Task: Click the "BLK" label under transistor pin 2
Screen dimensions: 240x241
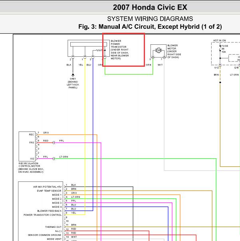Action: (x=69, y=65)
